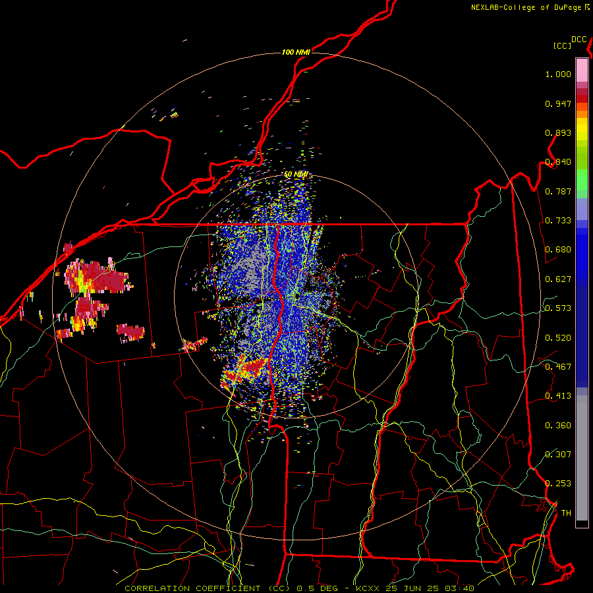Image resolution: width=593 pixels, height=593 pixels.
Task: Select the 0.573 scale value
Action: click(558, 308)
